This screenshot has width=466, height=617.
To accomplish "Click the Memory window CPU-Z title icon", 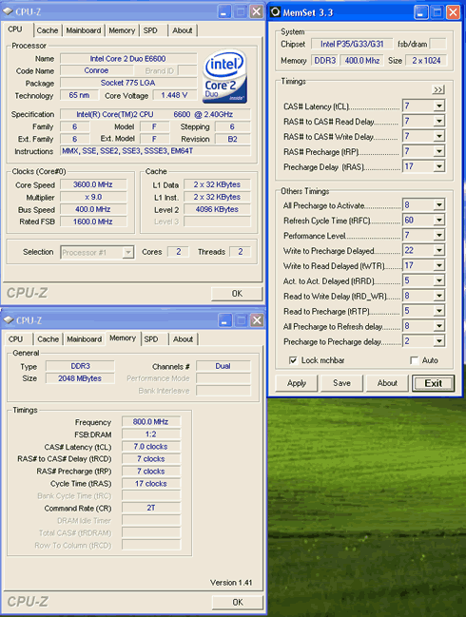I will [x=9, y=320].
